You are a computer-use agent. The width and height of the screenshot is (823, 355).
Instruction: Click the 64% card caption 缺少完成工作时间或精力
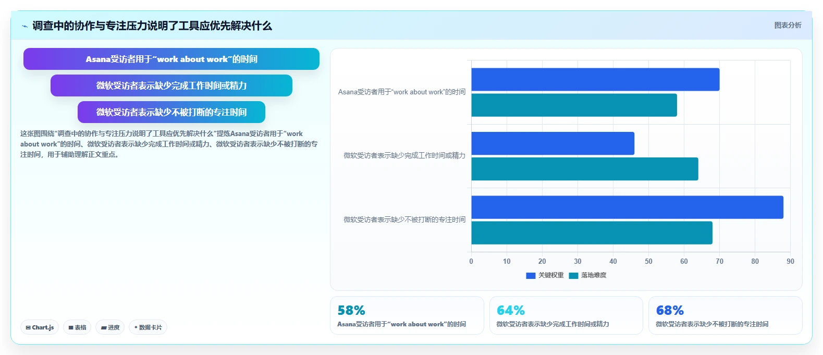(552, 324)
